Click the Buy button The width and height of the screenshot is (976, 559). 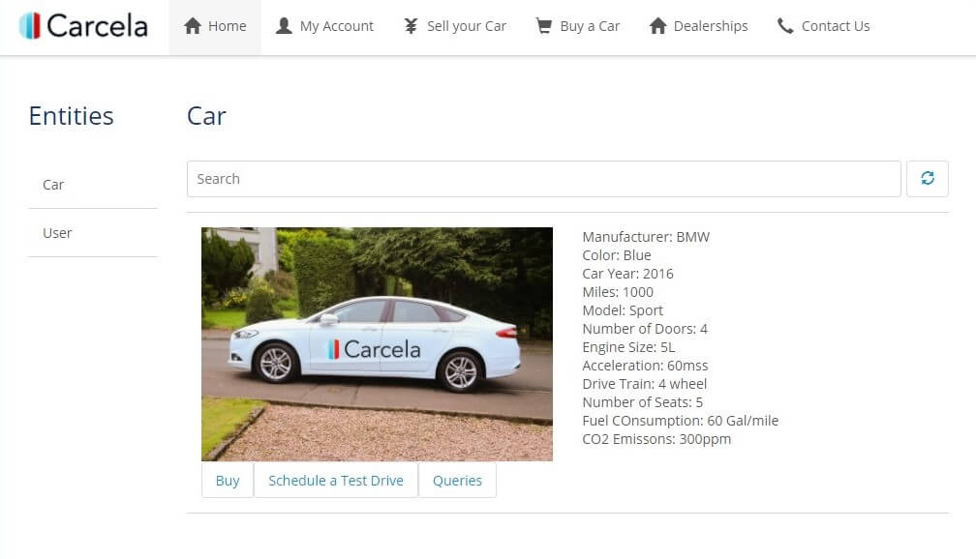[228, 481]
